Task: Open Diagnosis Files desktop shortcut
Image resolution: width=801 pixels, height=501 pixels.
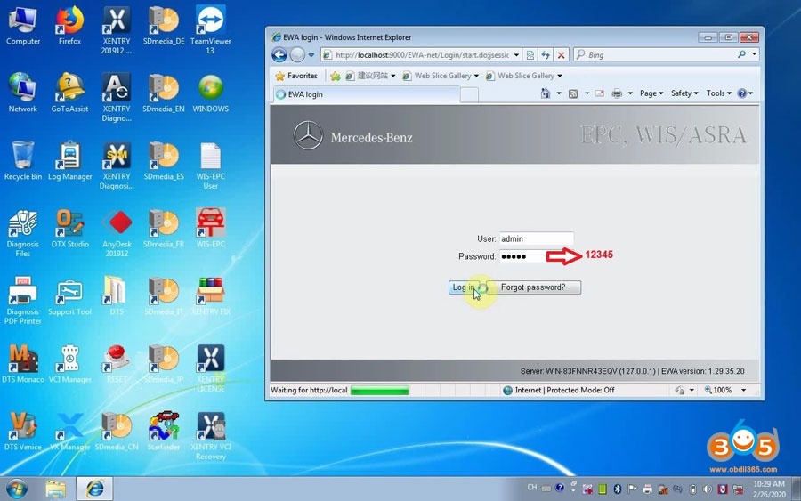Action: (x=23, y=233)
